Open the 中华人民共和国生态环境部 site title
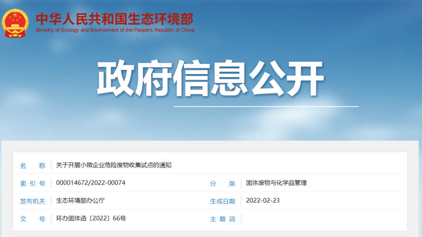Screen dimensions: 422x237 [x=114, y=19]
